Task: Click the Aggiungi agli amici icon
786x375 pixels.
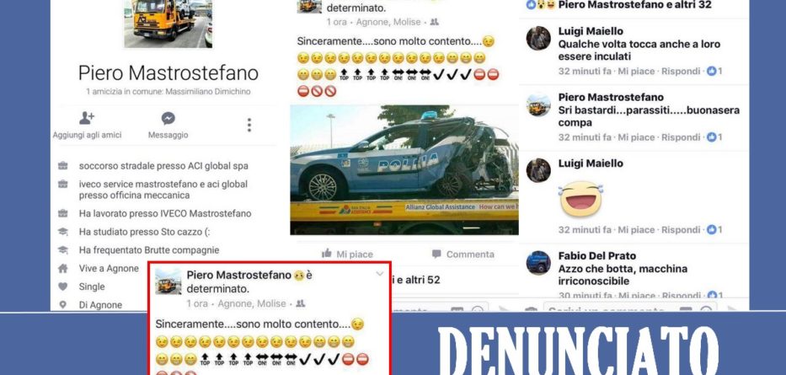Action: (x=87, y=118)
